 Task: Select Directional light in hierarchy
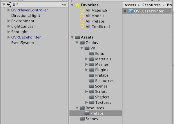(x=26, y=16)
